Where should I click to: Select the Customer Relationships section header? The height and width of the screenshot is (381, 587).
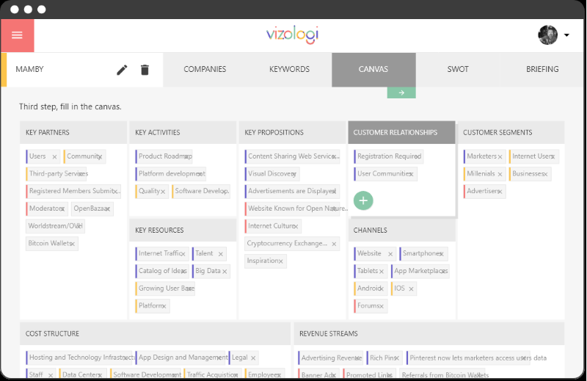tap(401, 132)
